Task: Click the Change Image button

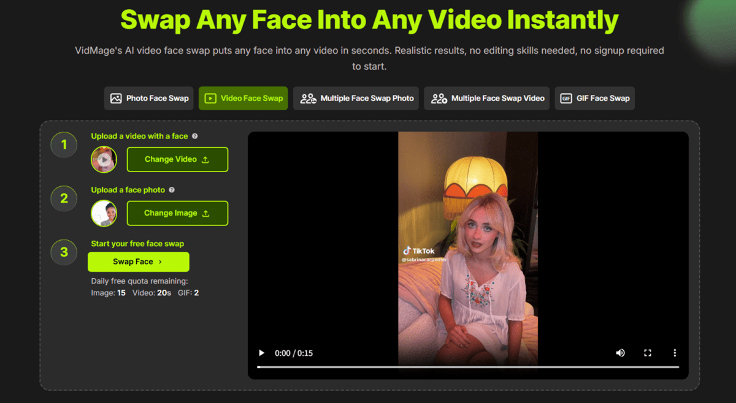Action: [177, 213]
